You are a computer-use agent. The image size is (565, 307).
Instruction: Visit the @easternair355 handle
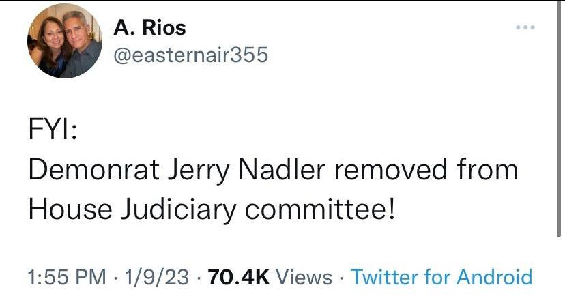pyautogui.click(x=189, y=55)
